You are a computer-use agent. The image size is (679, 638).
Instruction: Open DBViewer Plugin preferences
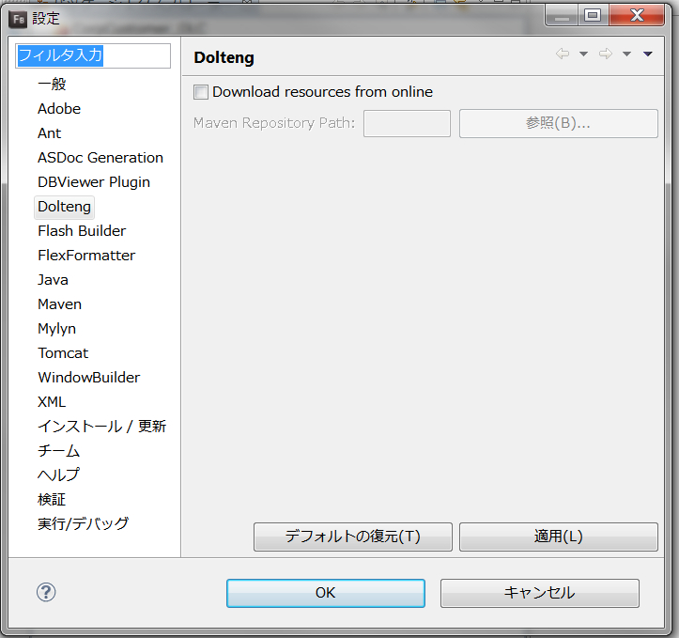point(94,182)
